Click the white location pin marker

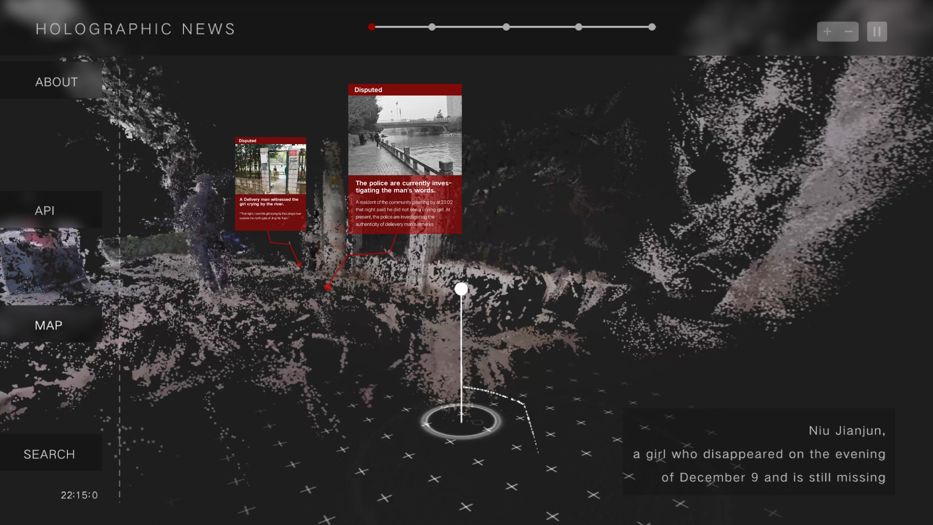(x=461, y=289)
